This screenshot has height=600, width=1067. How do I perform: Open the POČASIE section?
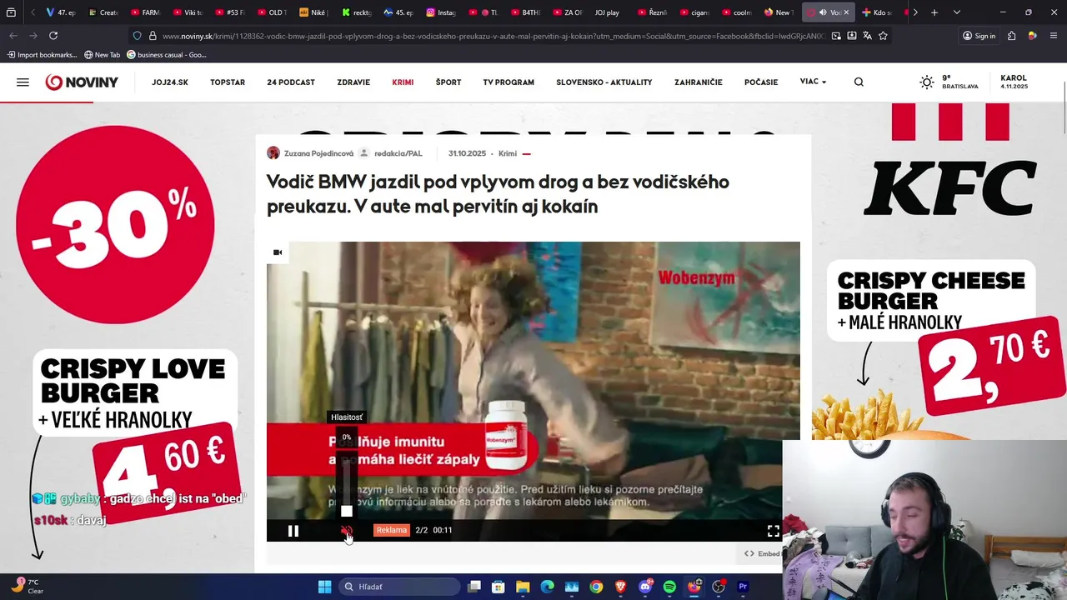[x=761, y=82]
